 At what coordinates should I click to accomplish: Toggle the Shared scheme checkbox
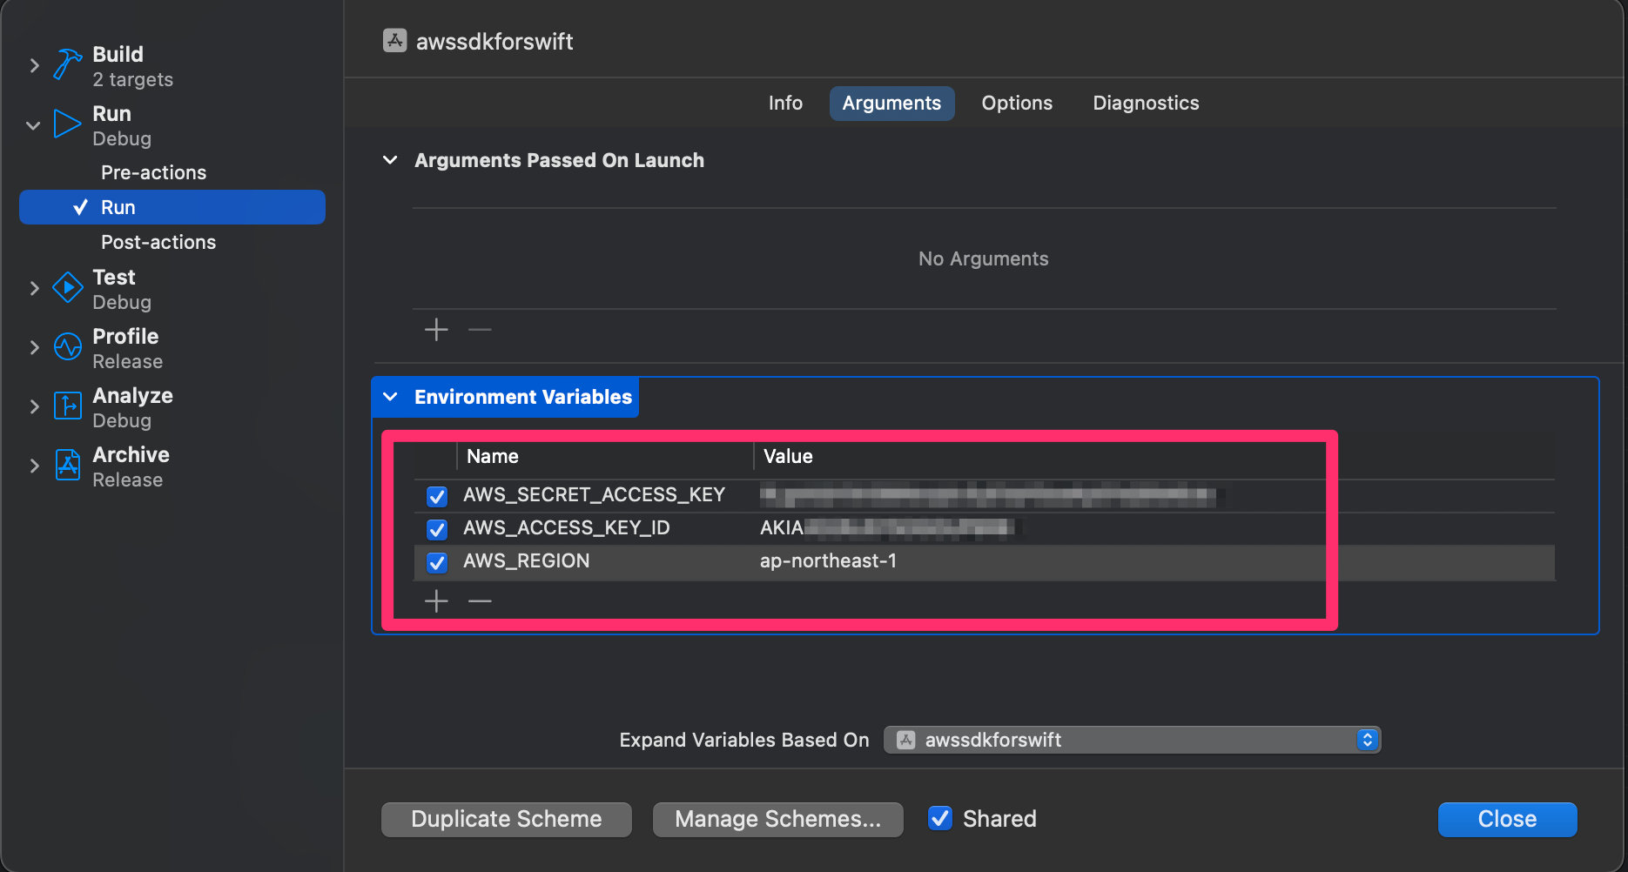[939, 818]
